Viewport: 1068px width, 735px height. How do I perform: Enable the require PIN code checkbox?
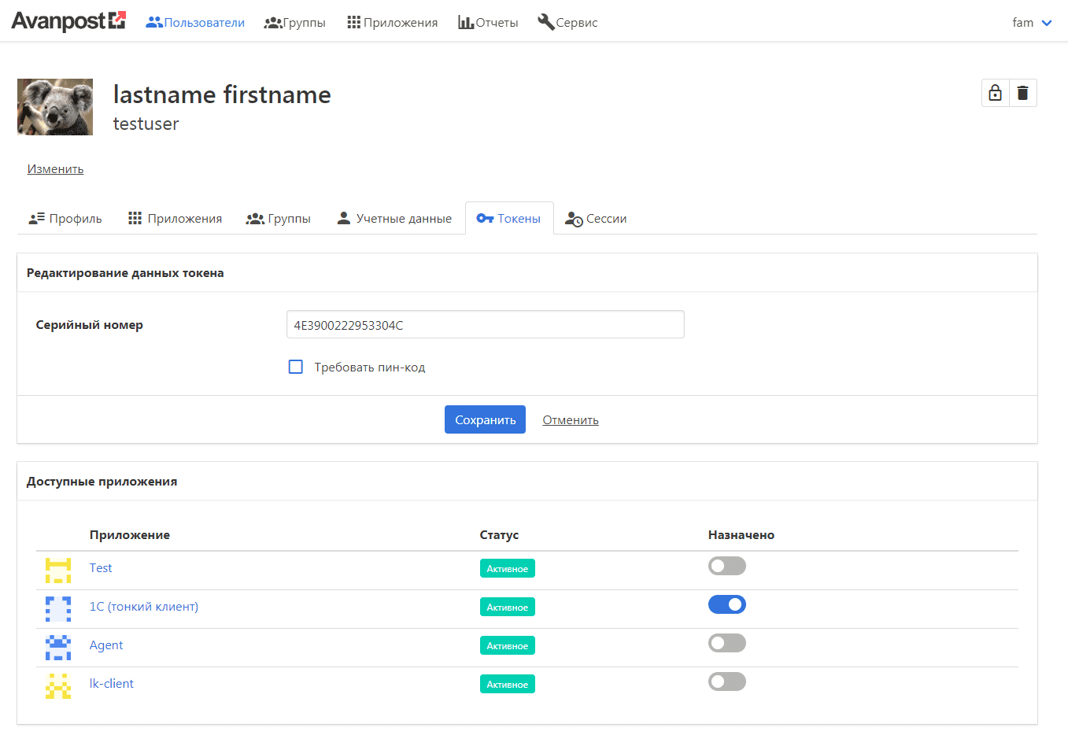(296, 367)
